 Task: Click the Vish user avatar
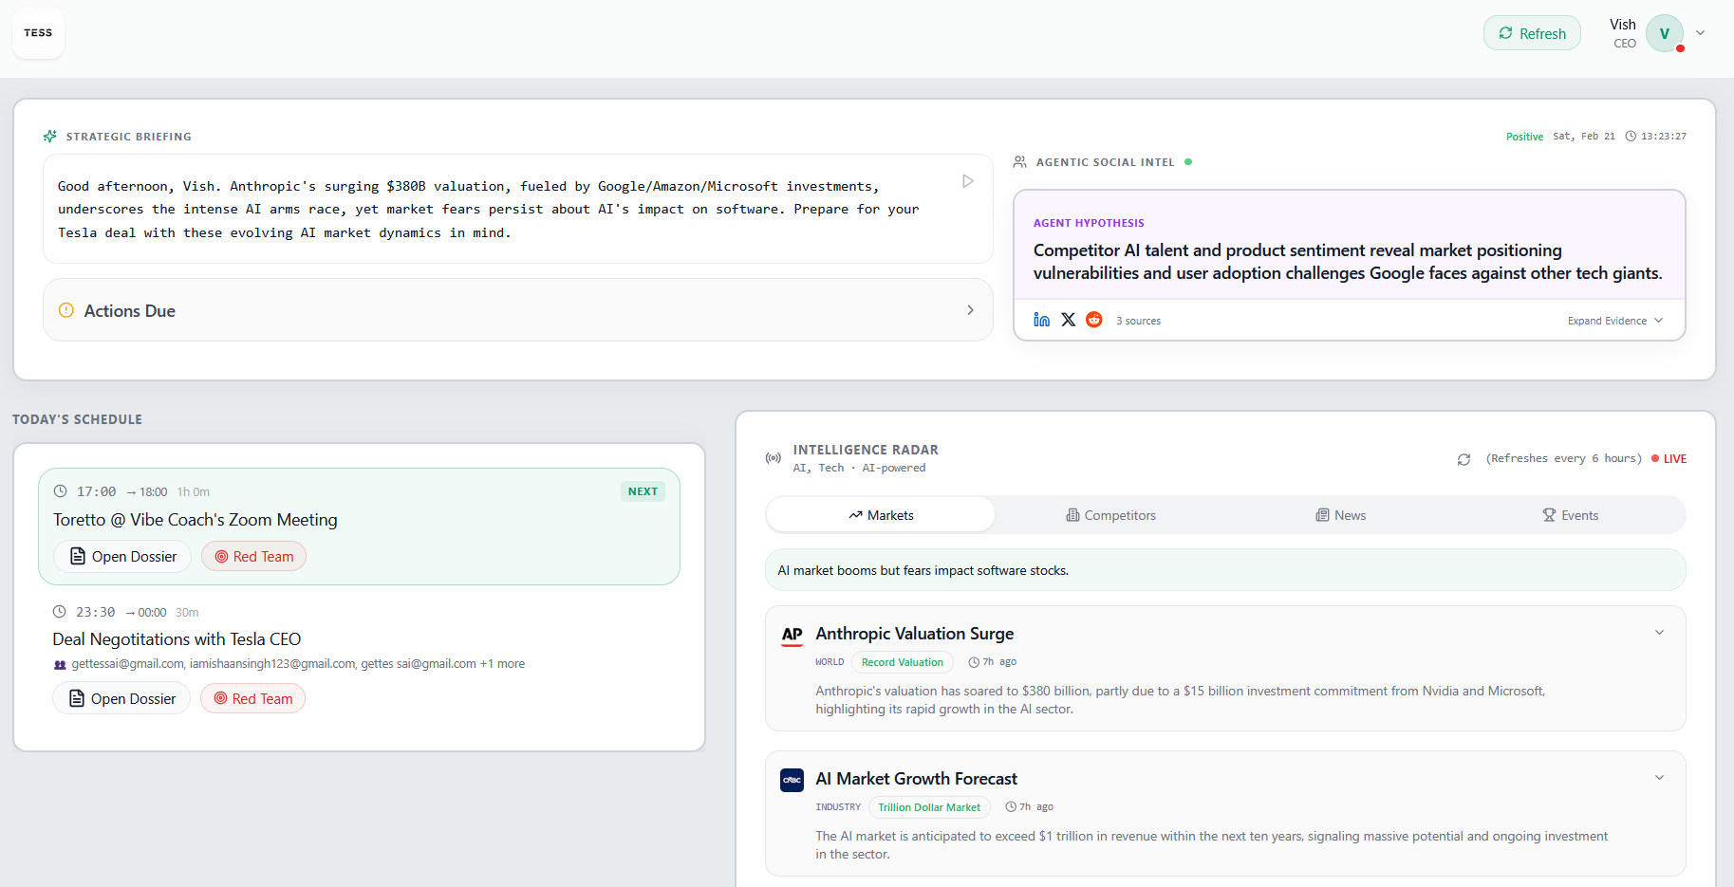(x=1665, y=33)
